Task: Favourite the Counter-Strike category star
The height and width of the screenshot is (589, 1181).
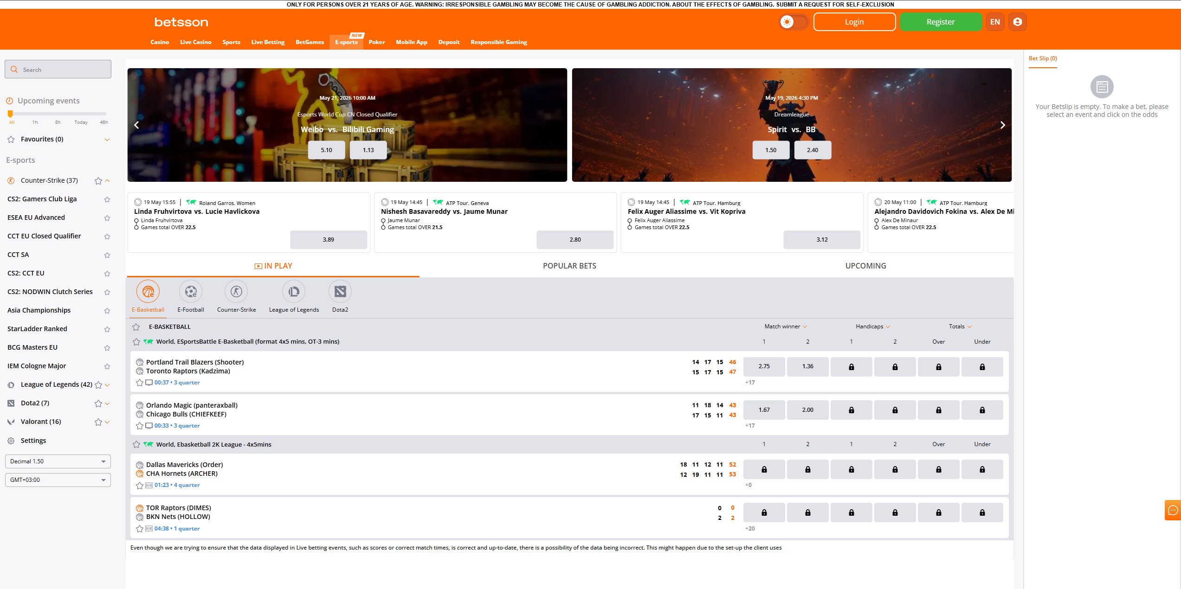Action: [x=98, y=181]
